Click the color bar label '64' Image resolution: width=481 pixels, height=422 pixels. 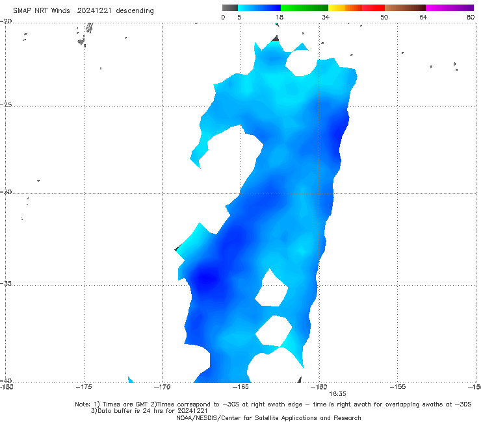(423, 17)
